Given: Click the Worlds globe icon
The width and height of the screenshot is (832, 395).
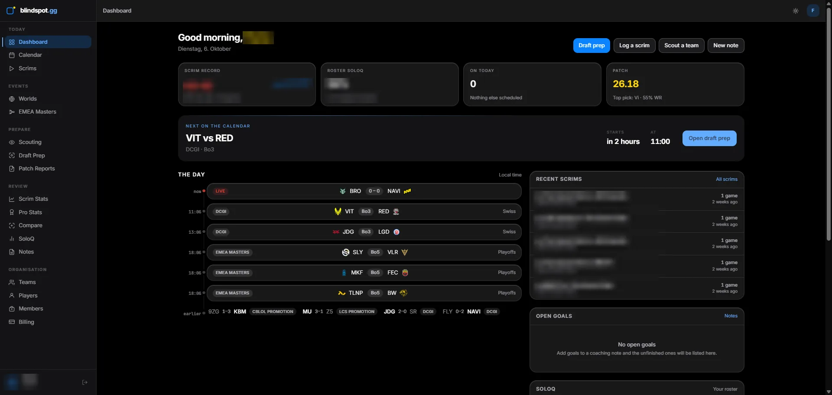Looking at the screenshot, I should (x=12, y=99).
